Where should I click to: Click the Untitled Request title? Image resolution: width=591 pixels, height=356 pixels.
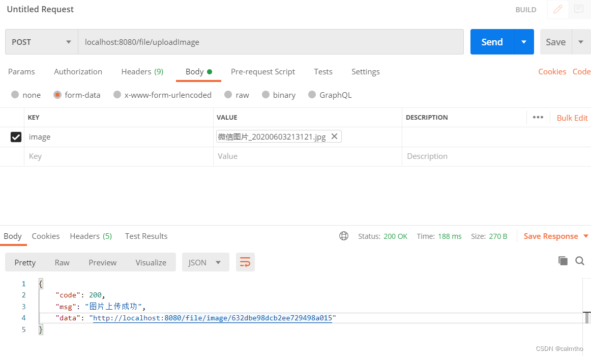pos(40,10)
